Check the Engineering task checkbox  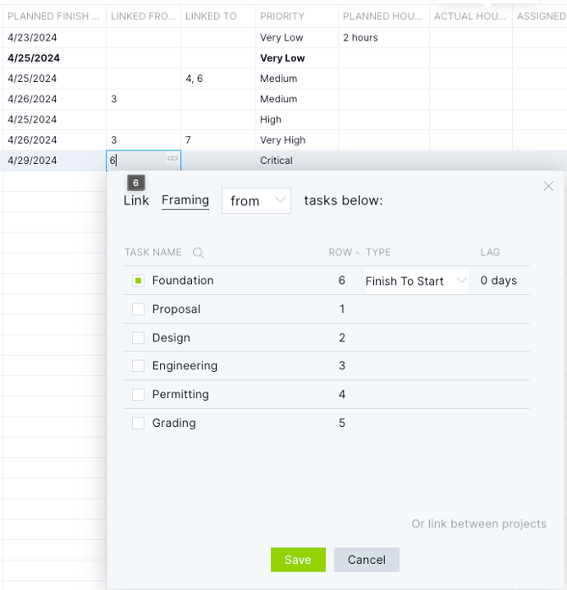[x=138, y=366]
